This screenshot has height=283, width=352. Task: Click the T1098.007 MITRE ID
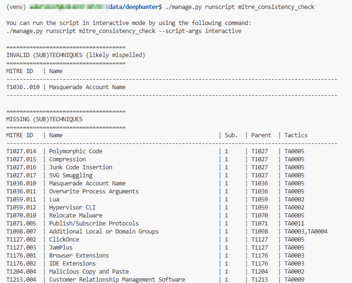pos(21,232)
